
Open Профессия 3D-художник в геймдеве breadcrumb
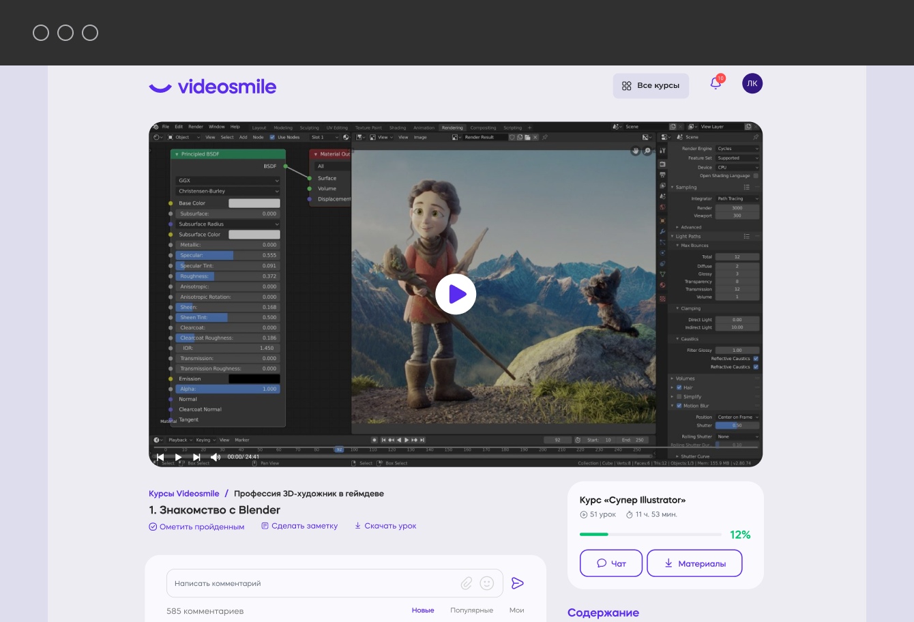[x=309, y=494]
